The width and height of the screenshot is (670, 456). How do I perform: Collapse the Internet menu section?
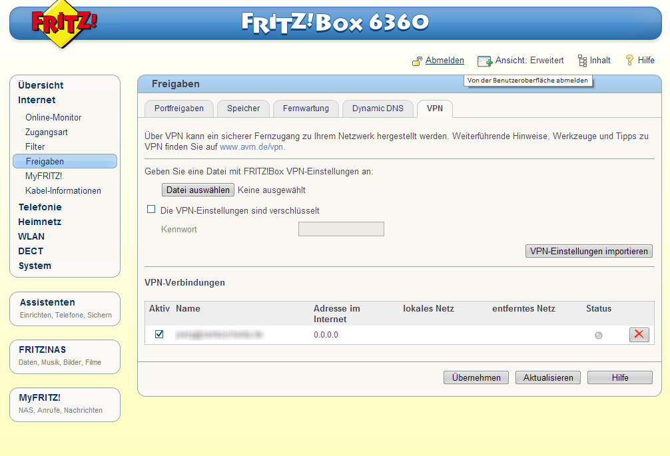click(x=37, y=100)
